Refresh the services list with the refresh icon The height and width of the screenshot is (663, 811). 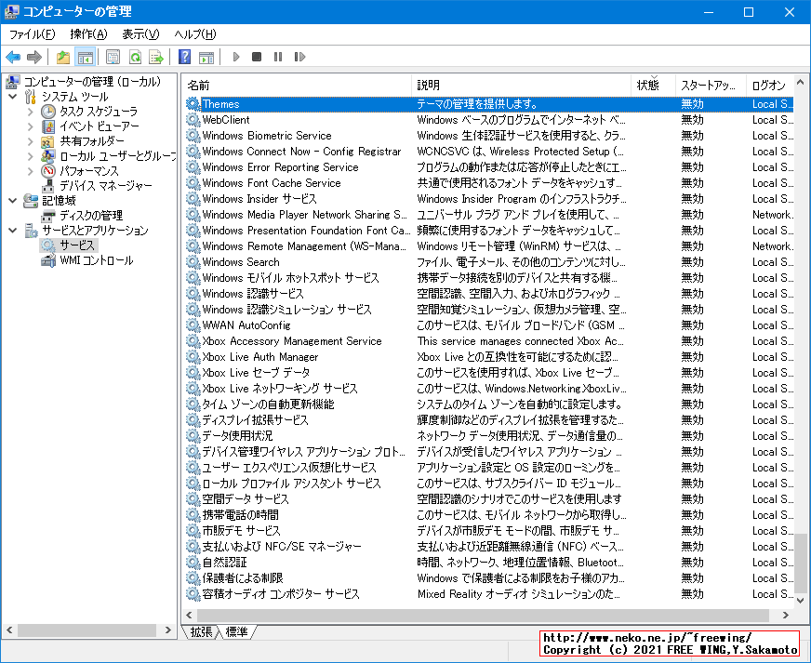(x=135, y=57)
